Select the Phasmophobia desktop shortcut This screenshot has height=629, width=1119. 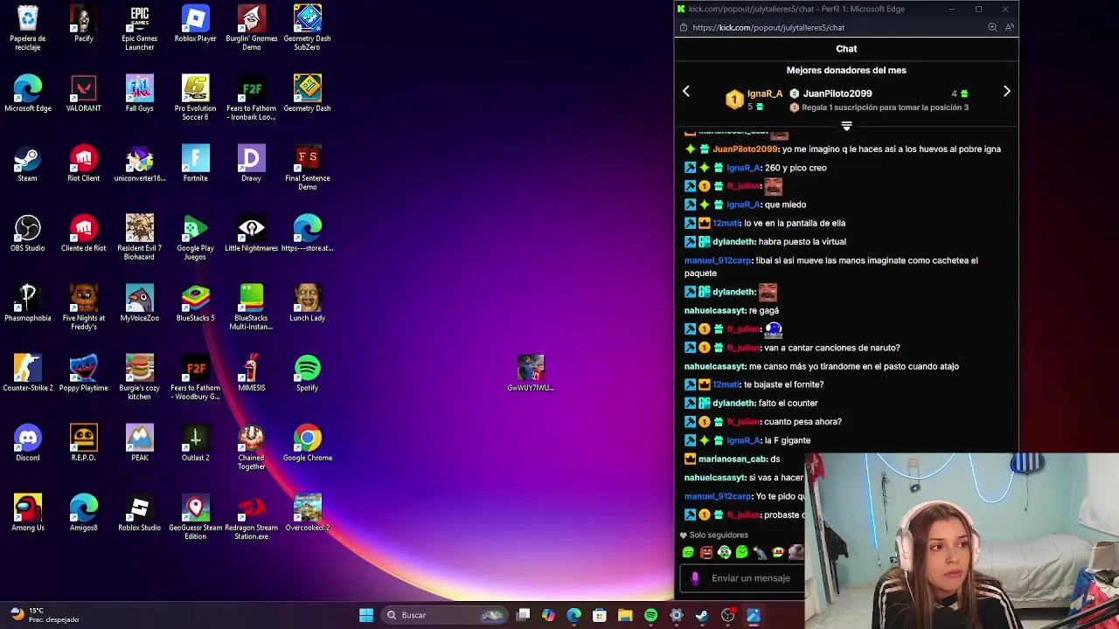(28, 303)
